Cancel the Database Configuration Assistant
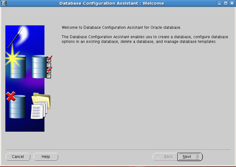Screen dimensions: 236x167 18,157
